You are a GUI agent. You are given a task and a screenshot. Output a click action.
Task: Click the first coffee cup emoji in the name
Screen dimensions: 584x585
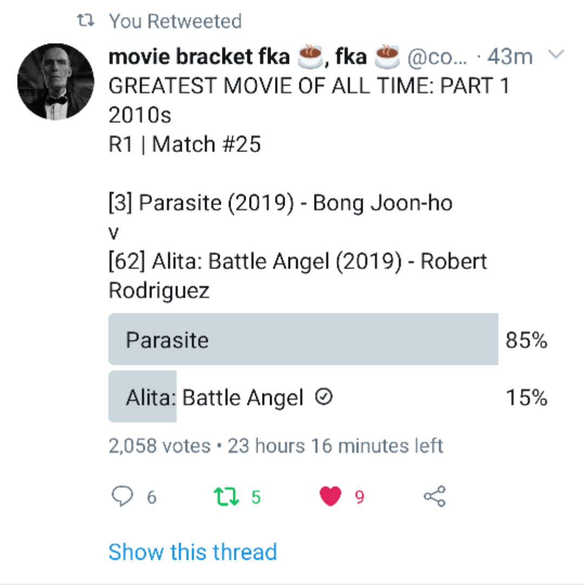click(x=311, y=56)
